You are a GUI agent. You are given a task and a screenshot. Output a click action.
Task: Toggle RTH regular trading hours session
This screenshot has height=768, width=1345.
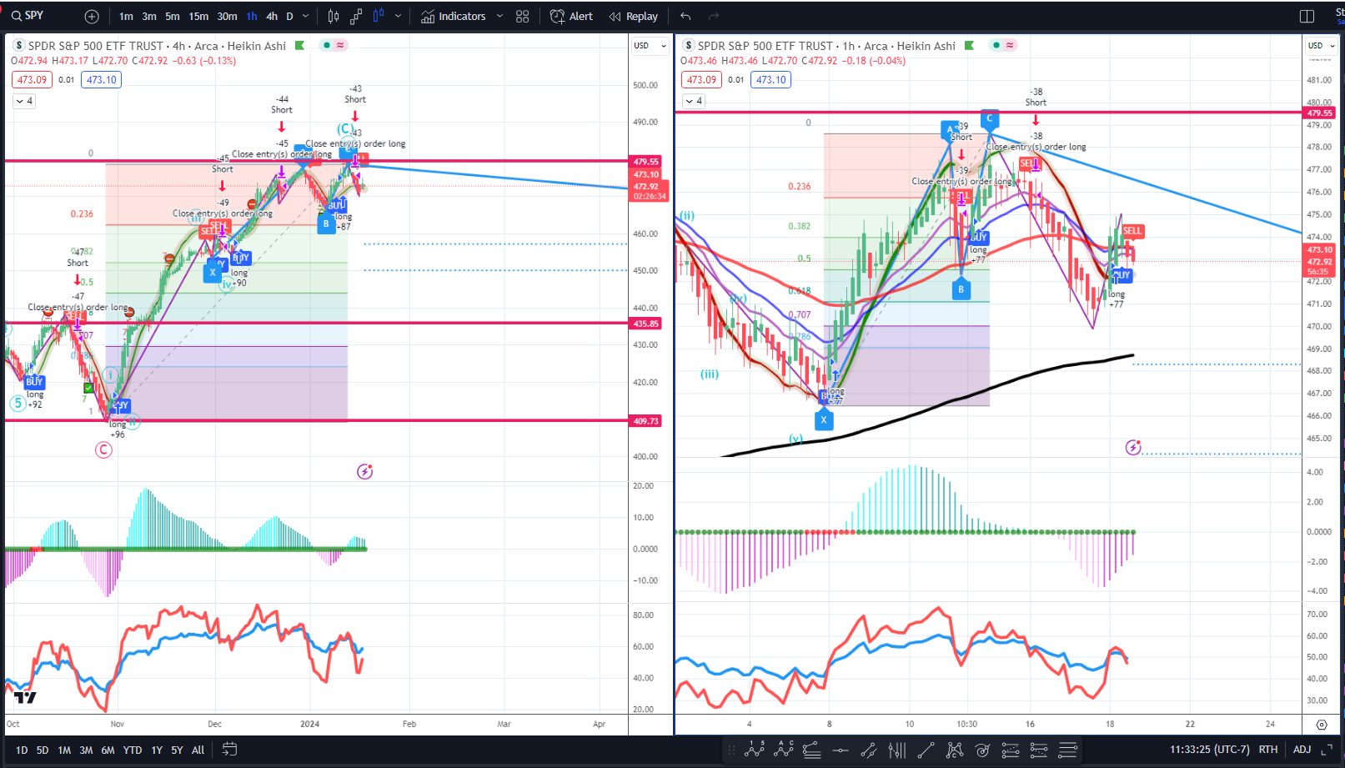pyautogui.click(x=1268, y=750)
